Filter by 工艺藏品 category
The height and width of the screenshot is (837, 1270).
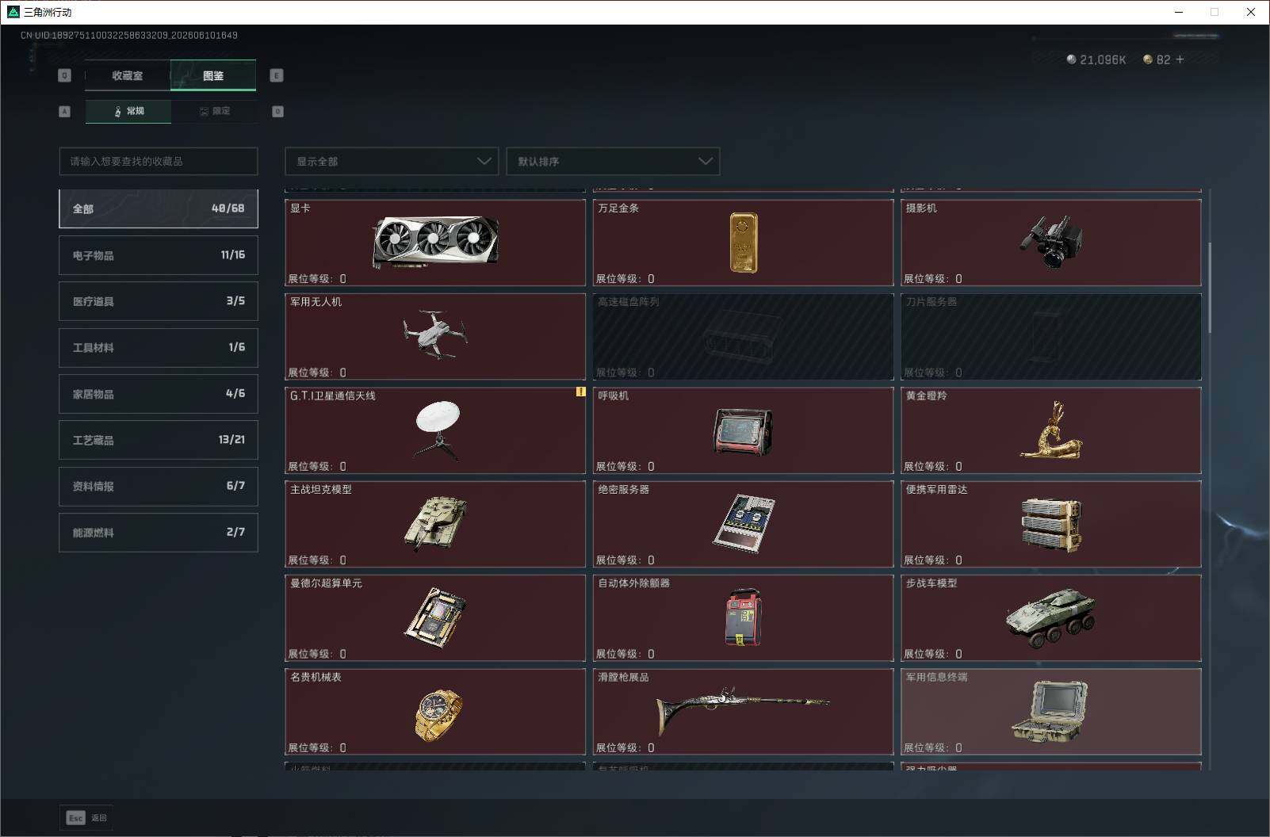tap(159, 440)
